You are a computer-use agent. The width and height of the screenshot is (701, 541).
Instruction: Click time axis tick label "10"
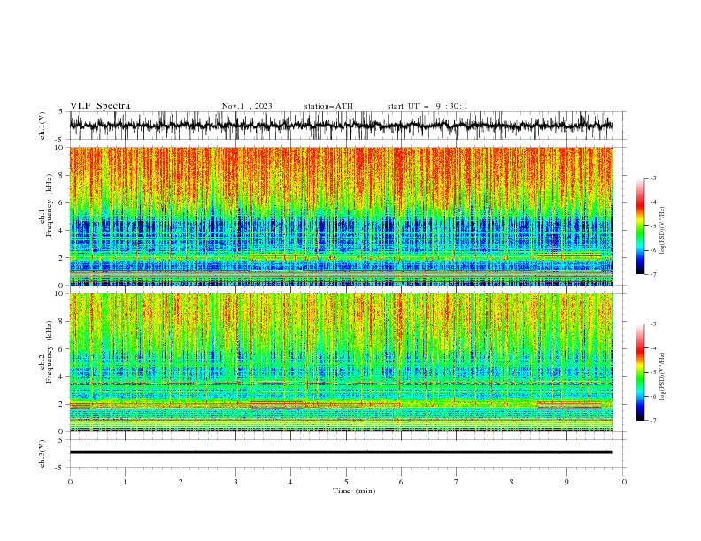pos(622,482)
